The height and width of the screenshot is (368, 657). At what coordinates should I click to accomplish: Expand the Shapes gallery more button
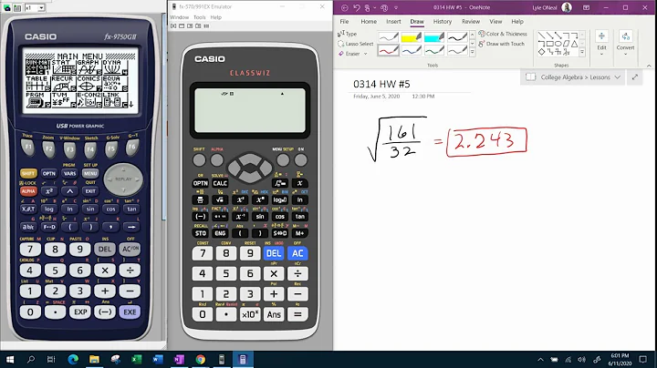[x=582, y=52]
